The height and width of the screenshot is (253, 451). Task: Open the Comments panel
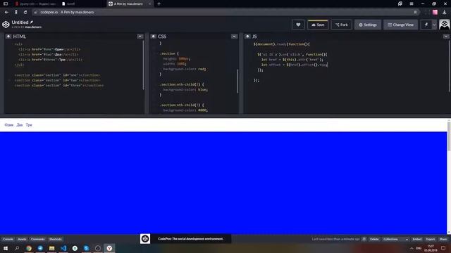pyautogui.click(x=37, y=239)
